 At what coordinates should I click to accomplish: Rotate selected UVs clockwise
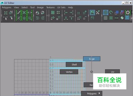coord(43,18)
